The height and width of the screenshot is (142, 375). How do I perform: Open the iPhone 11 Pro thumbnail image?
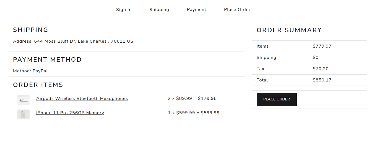[x=24, y=114]
